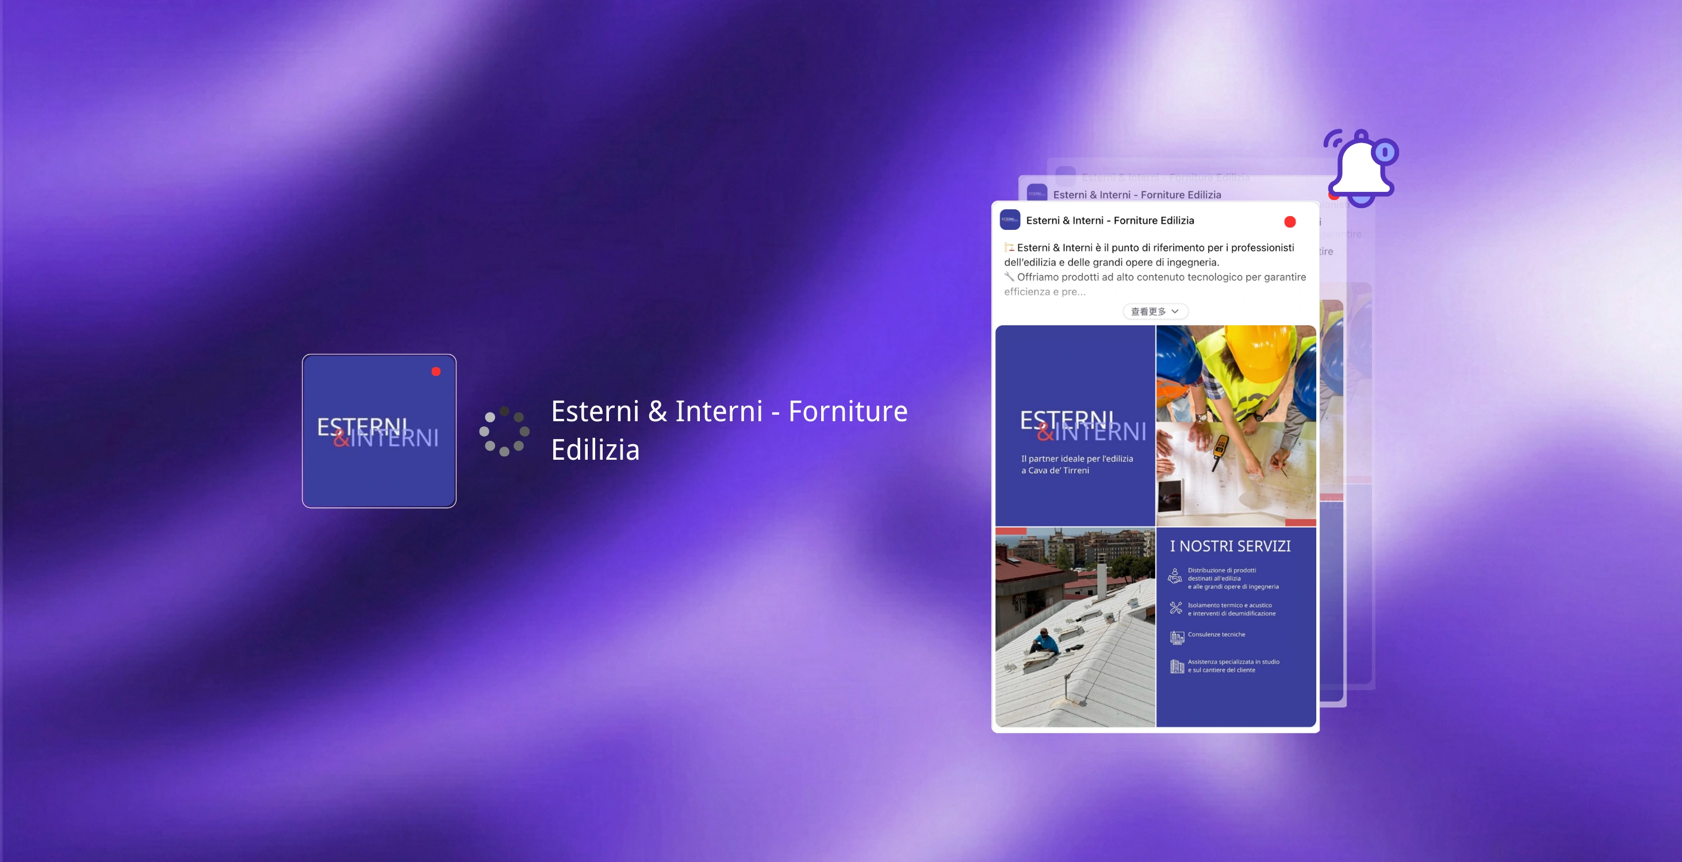Image resolution: width=1682 pixels, height=862 pixels.
Task: Click the chevron arrow in 查看更多
Action: tap(1175, 312)
